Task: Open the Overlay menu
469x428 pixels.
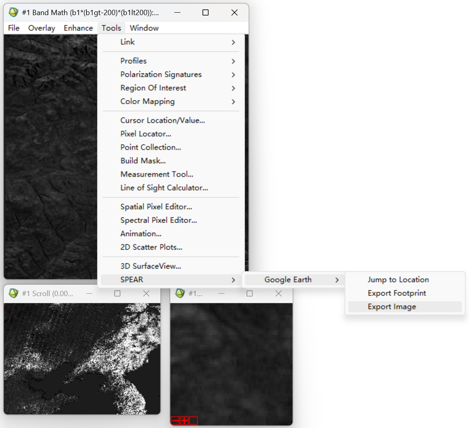Action: pyautogui.click(x=41, y=28)
